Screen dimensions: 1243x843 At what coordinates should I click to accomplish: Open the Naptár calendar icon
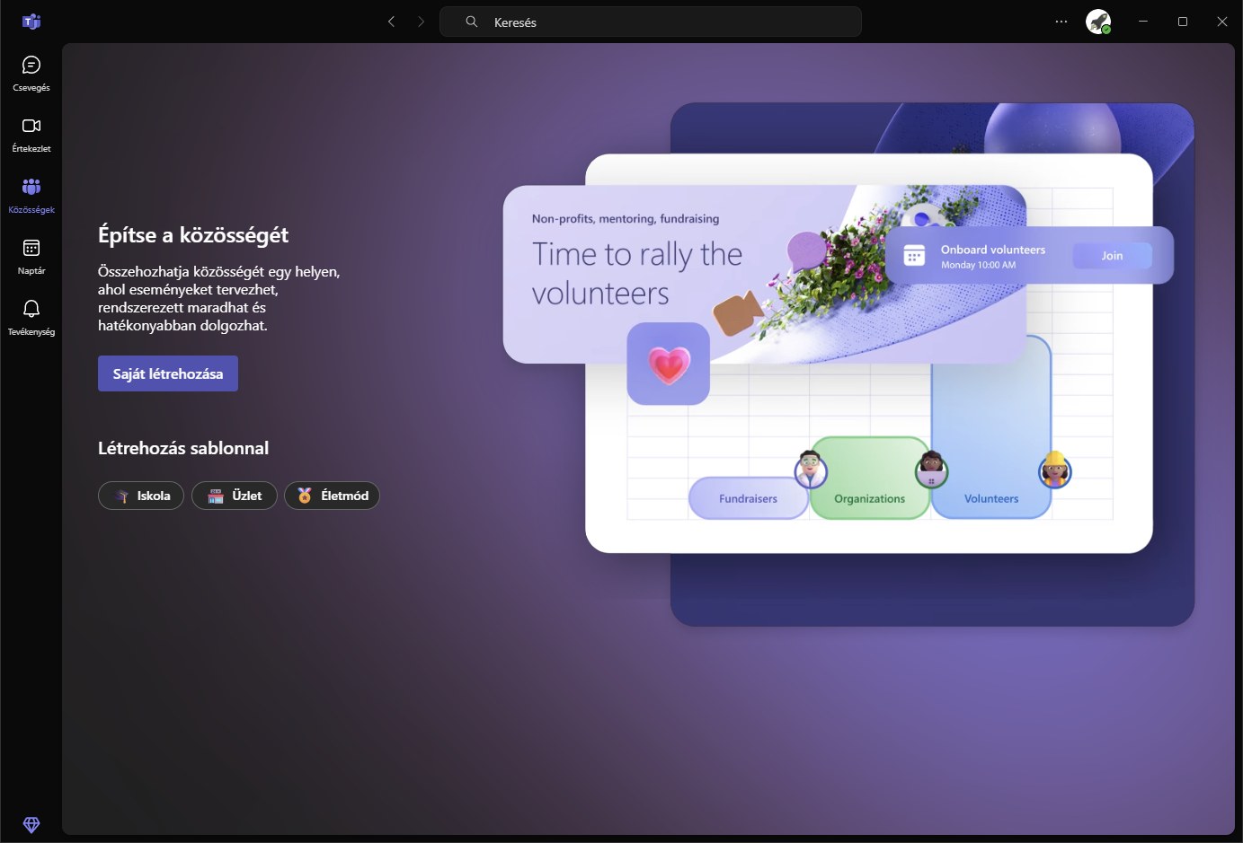pyautogui.click(x=31, y=248)
